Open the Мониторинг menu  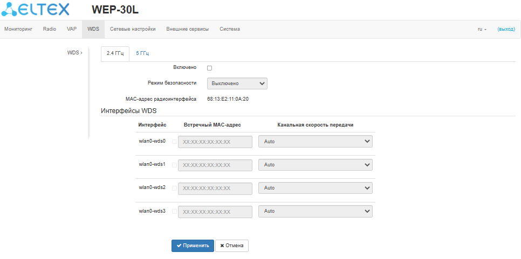tap(18, 29)
